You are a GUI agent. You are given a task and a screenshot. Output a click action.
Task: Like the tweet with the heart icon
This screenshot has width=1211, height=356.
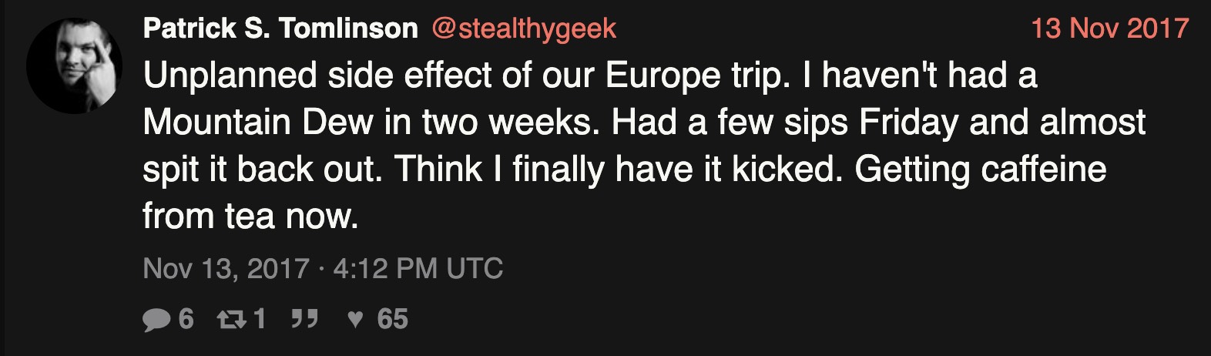(x=354, y=318)
